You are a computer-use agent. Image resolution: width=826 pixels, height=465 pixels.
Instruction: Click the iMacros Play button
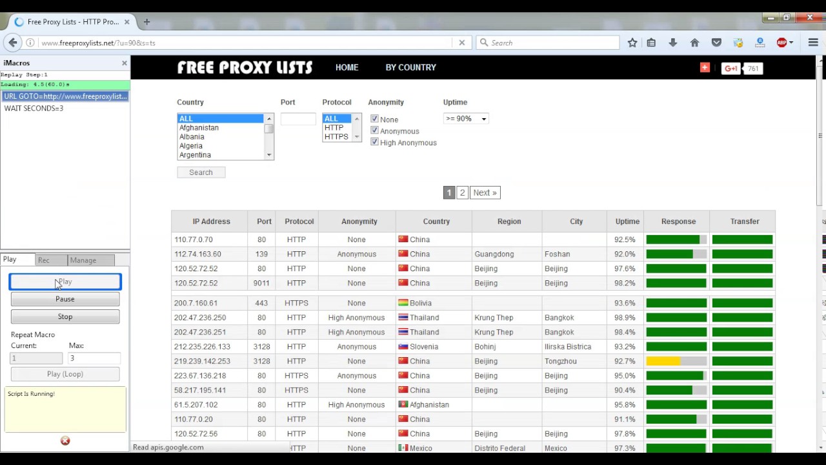point(65,282)
